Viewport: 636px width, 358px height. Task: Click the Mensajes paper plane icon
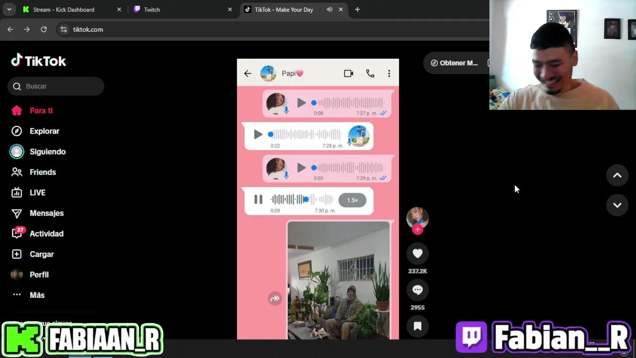pos(17,213)
